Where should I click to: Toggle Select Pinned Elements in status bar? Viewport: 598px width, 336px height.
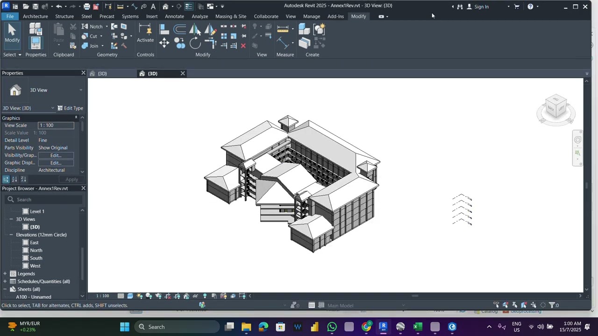(x=515, y=305)
